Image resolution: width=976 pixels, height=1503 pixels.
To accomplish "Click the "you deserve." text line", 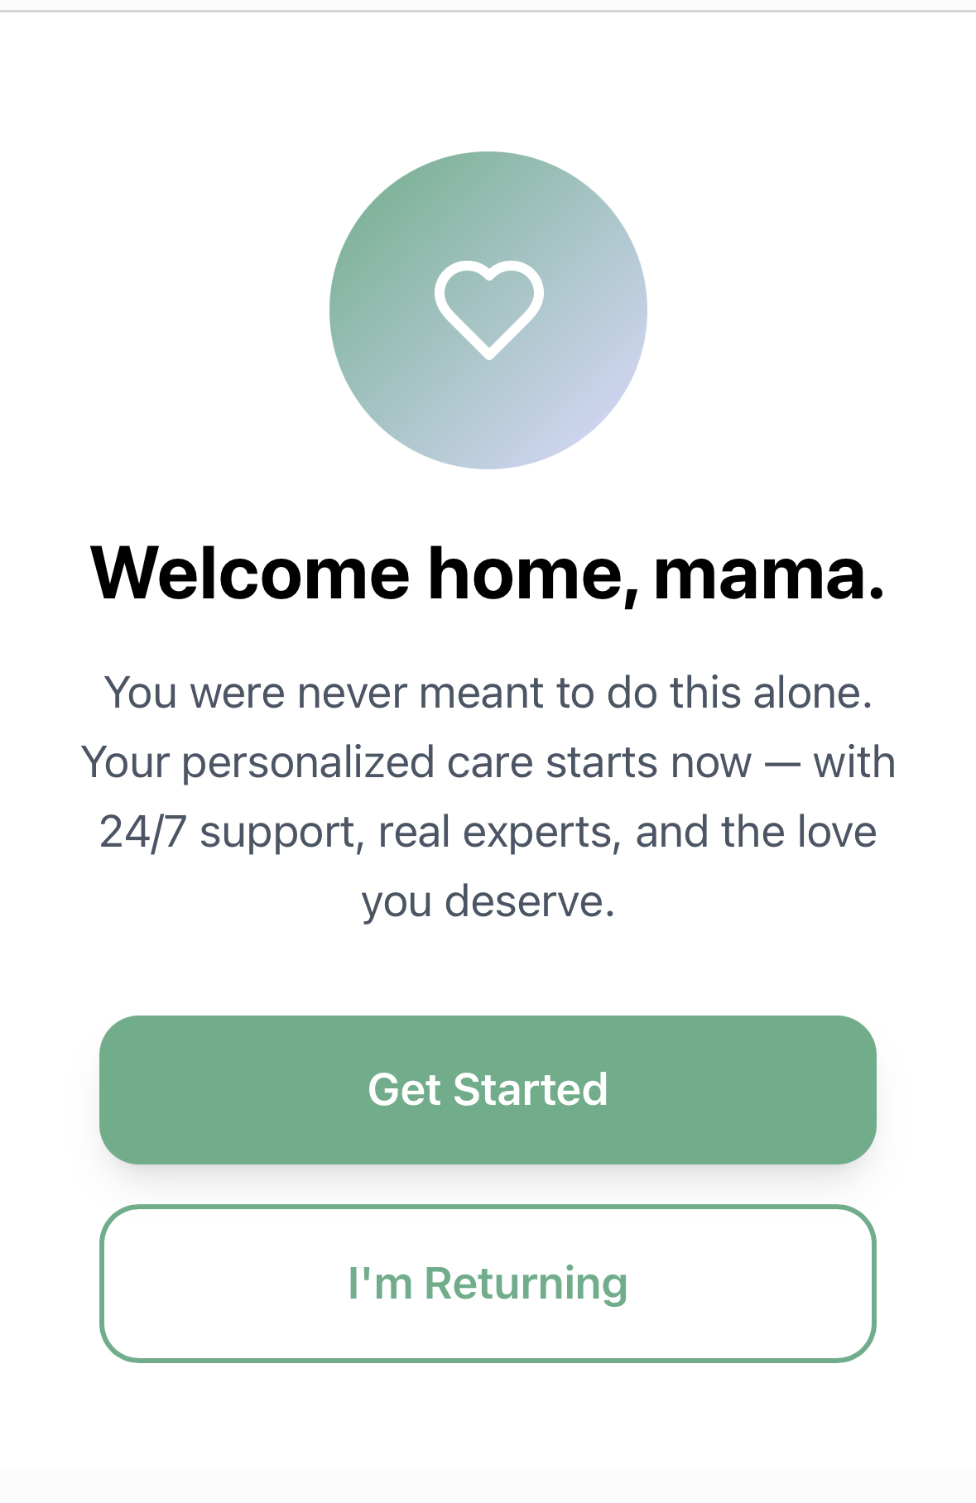I will coord(488,901).
